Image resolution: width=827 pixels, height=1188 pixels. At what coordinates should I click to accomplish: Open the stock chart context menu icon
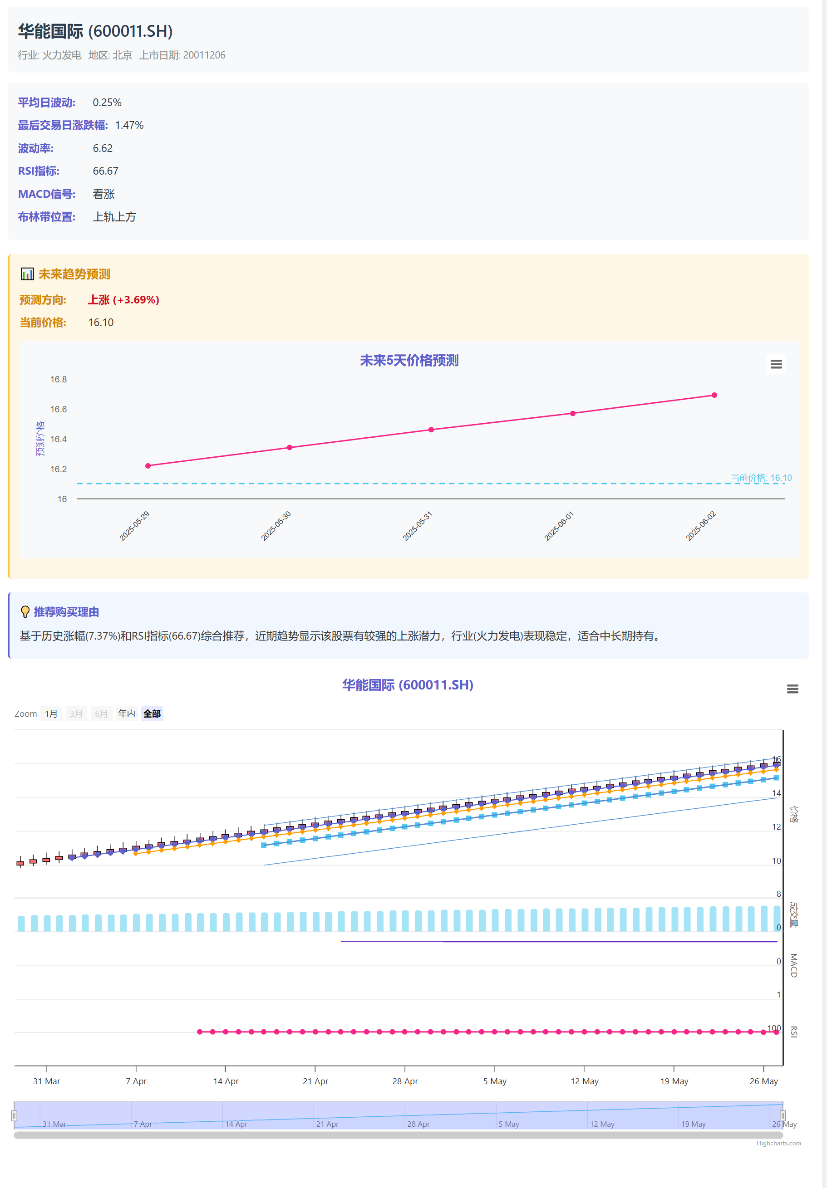793,689
